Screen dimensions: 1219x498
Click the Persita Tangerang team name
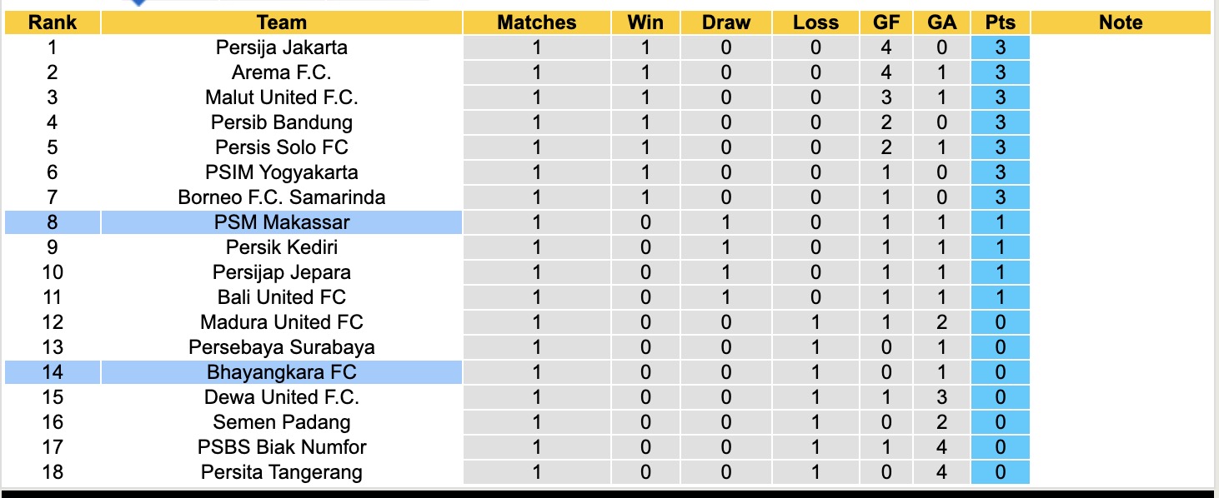(x=282, y=472)
